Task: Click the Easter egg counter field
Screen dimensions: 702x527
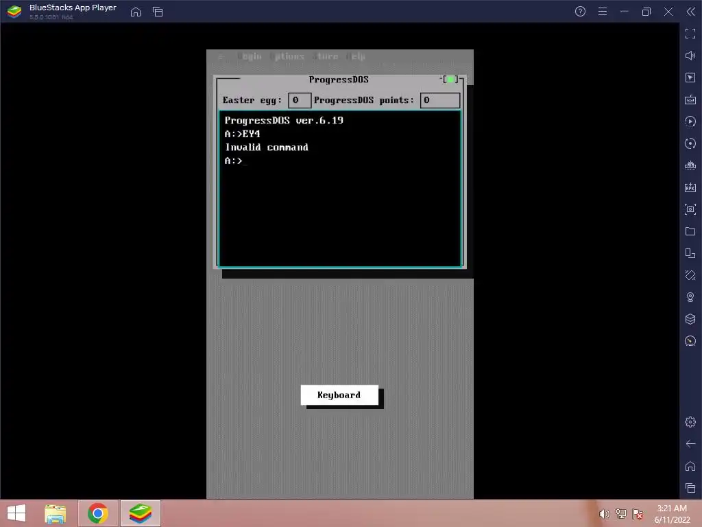Action: 300,100
